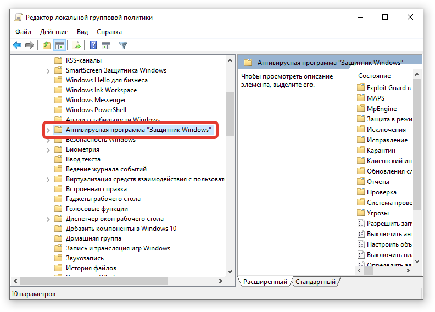This screenshot has height=312, width=435.
Task: Select Гаджеты рабочего стола tree item
Action: 103,199
